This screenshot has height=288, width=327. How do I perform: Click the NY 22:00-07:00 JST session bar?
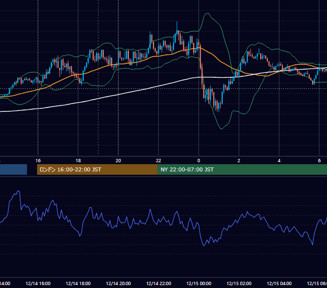242,169
